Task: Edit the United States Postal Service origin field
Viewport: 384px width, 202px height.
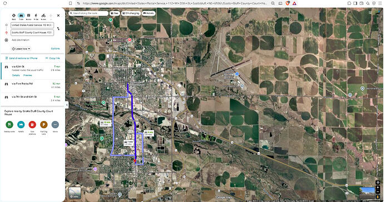Action: click(x=32, y=25)
